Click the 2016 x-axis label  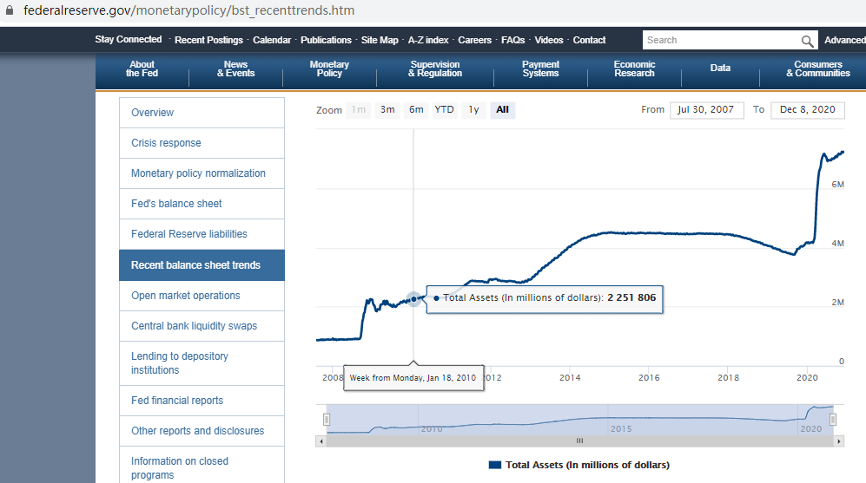coord(649,378)
